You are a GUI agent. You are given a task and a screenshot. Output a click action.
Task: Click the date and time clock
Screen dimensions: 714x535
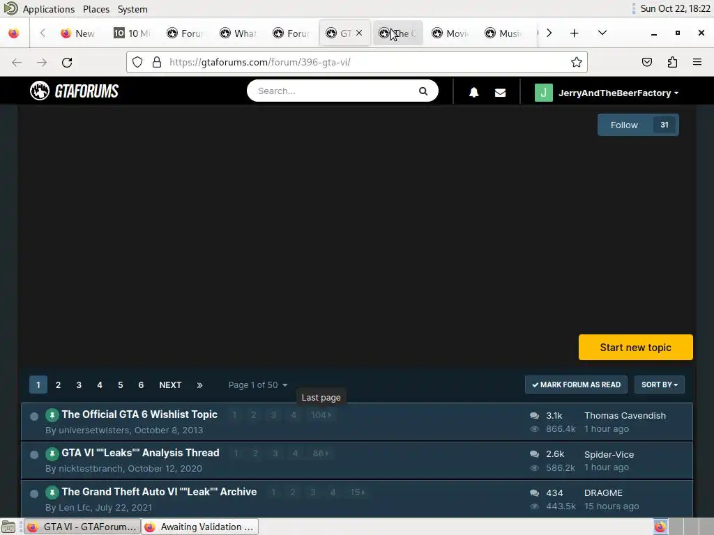675,8
